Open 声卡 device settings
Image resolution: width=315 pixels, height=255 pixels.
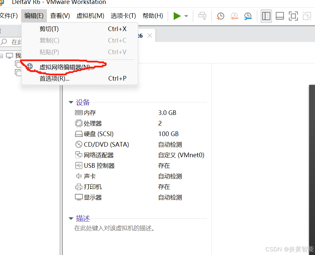pyautogui.click(x=89, y=176)
